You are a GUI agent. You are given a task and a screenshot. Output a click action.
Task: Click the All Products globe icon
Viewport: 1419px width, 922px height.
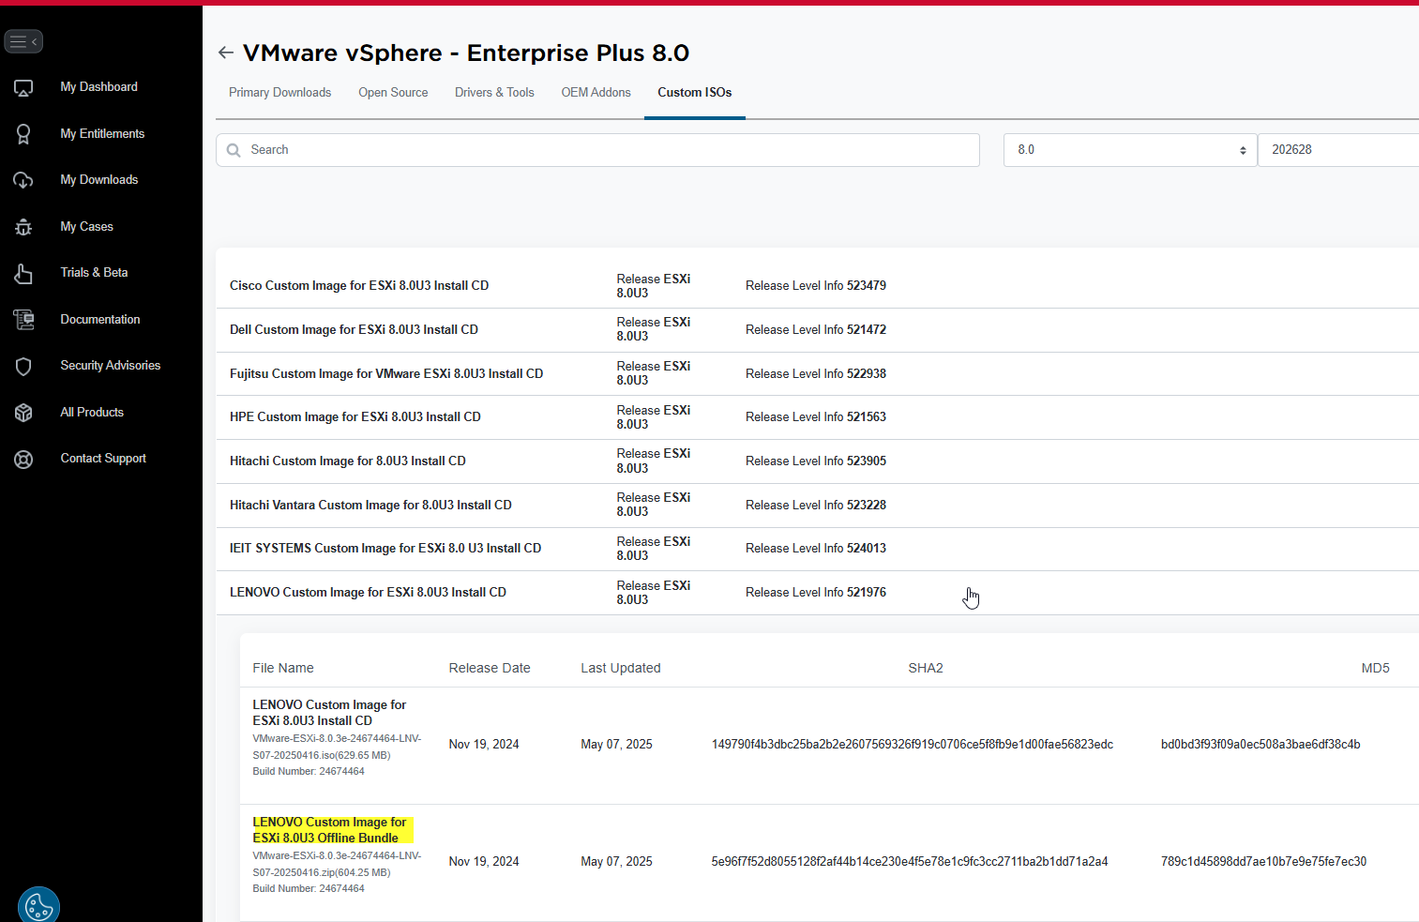tap(23, 412)
